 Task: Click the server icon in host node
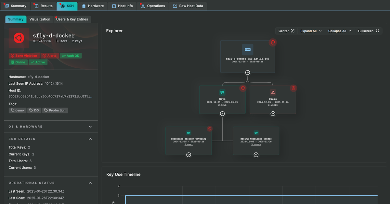tap(248, 49)
